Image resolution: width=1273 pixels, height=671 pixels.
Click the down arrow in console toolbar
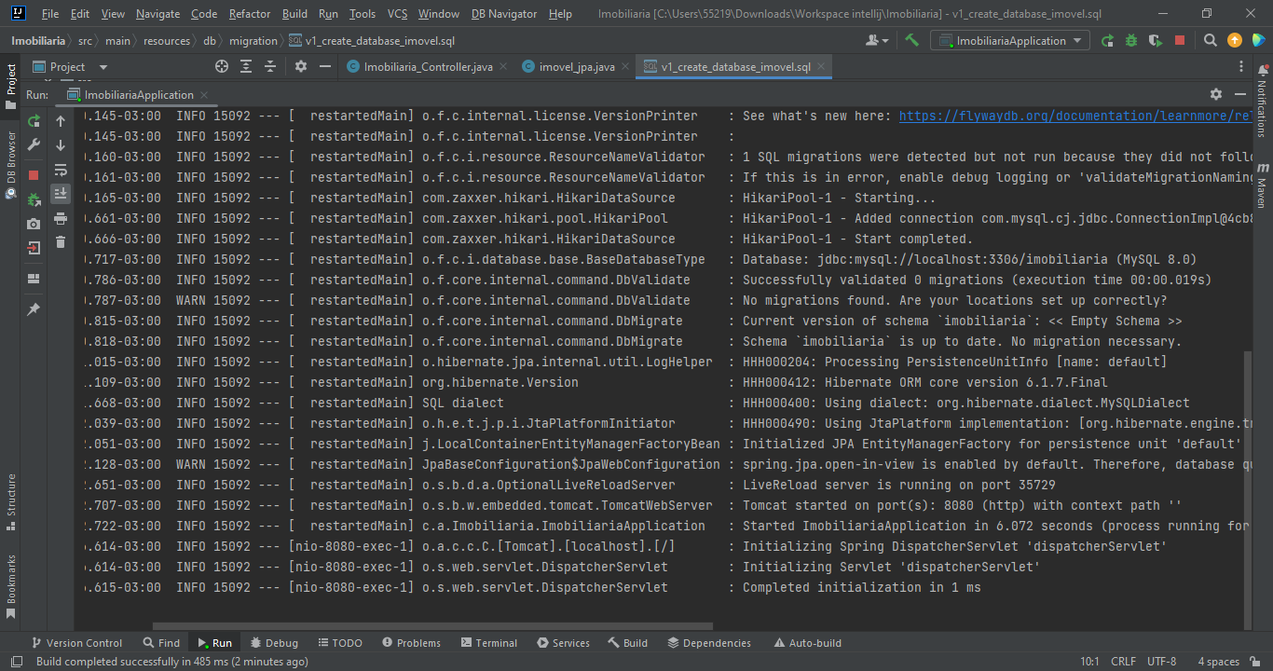61,145
